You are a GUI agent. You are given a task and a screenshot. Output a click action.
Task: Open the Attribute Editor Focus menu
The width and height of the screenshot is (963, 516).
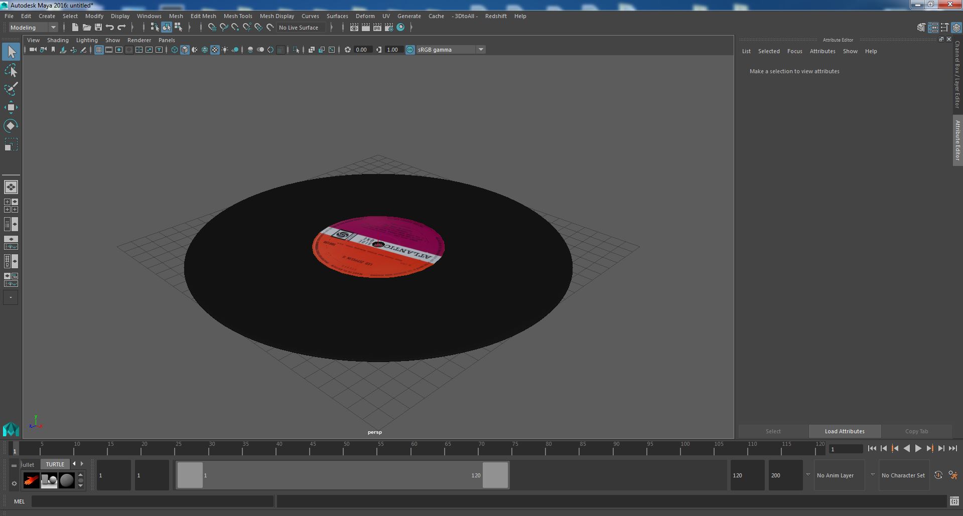(794, 51)
